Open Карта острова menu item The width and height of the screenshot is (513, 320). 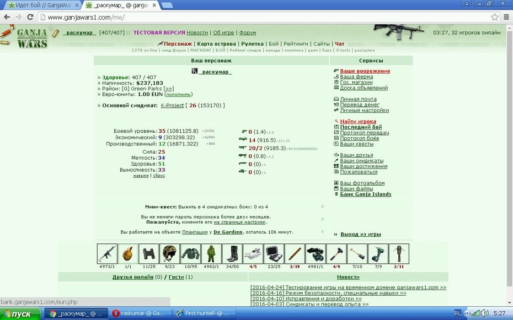(x=216, y=44)
